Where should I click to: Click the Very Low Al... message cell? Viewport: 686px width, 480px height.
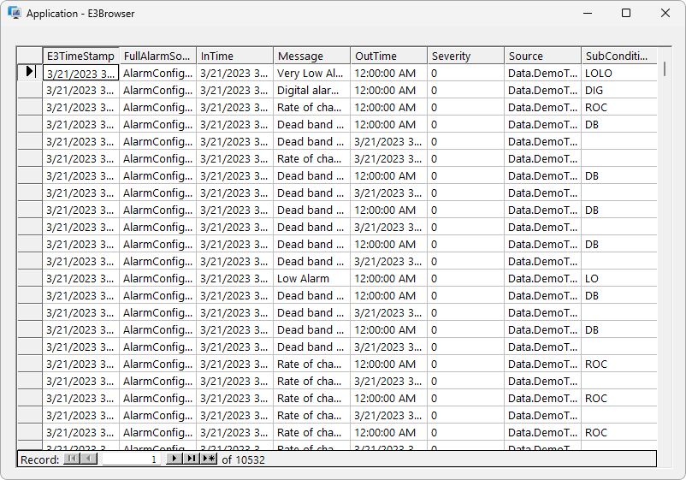(312, 73)
